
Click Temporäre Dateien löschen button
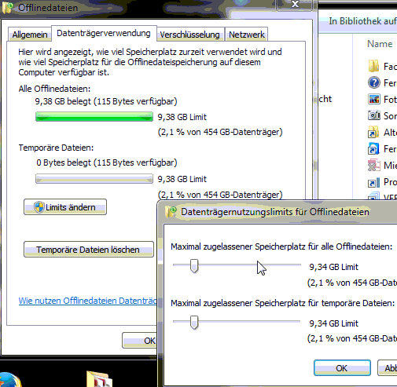pyautogui.click(x=89, y=250)
